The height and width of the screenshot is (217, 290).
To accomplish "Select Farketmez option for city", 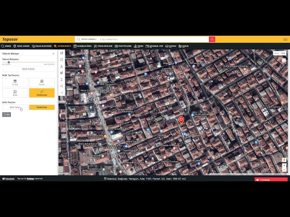I will pos(42,107).
